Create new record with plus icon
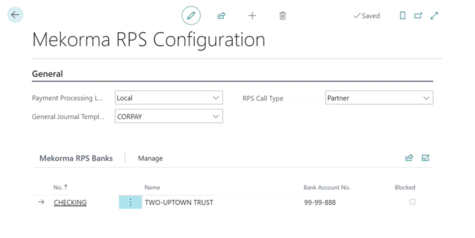The height and width of the screenshot is (238, 475). click(x=252, y=16)
